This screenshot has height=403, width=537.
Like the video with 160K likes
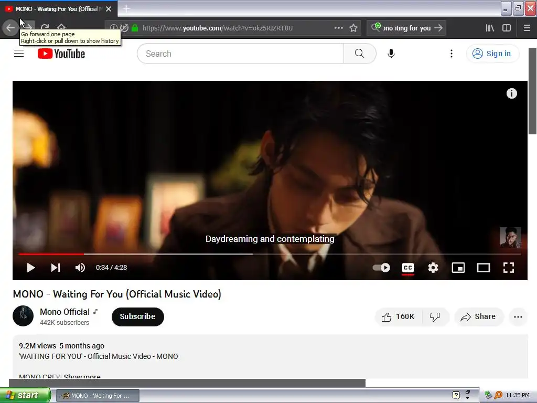(x=399, y=316)
